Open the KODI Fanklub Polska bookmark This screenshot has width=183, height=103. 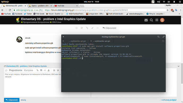pos(75,14)
